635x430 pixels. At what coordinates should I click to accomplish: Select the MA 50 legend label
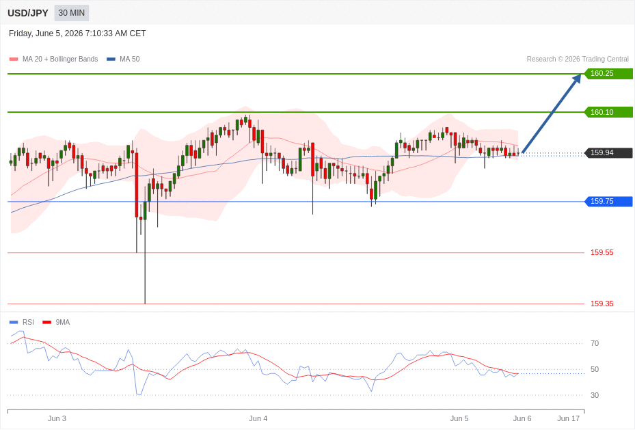pyautogui.click(x=130, y=59)
